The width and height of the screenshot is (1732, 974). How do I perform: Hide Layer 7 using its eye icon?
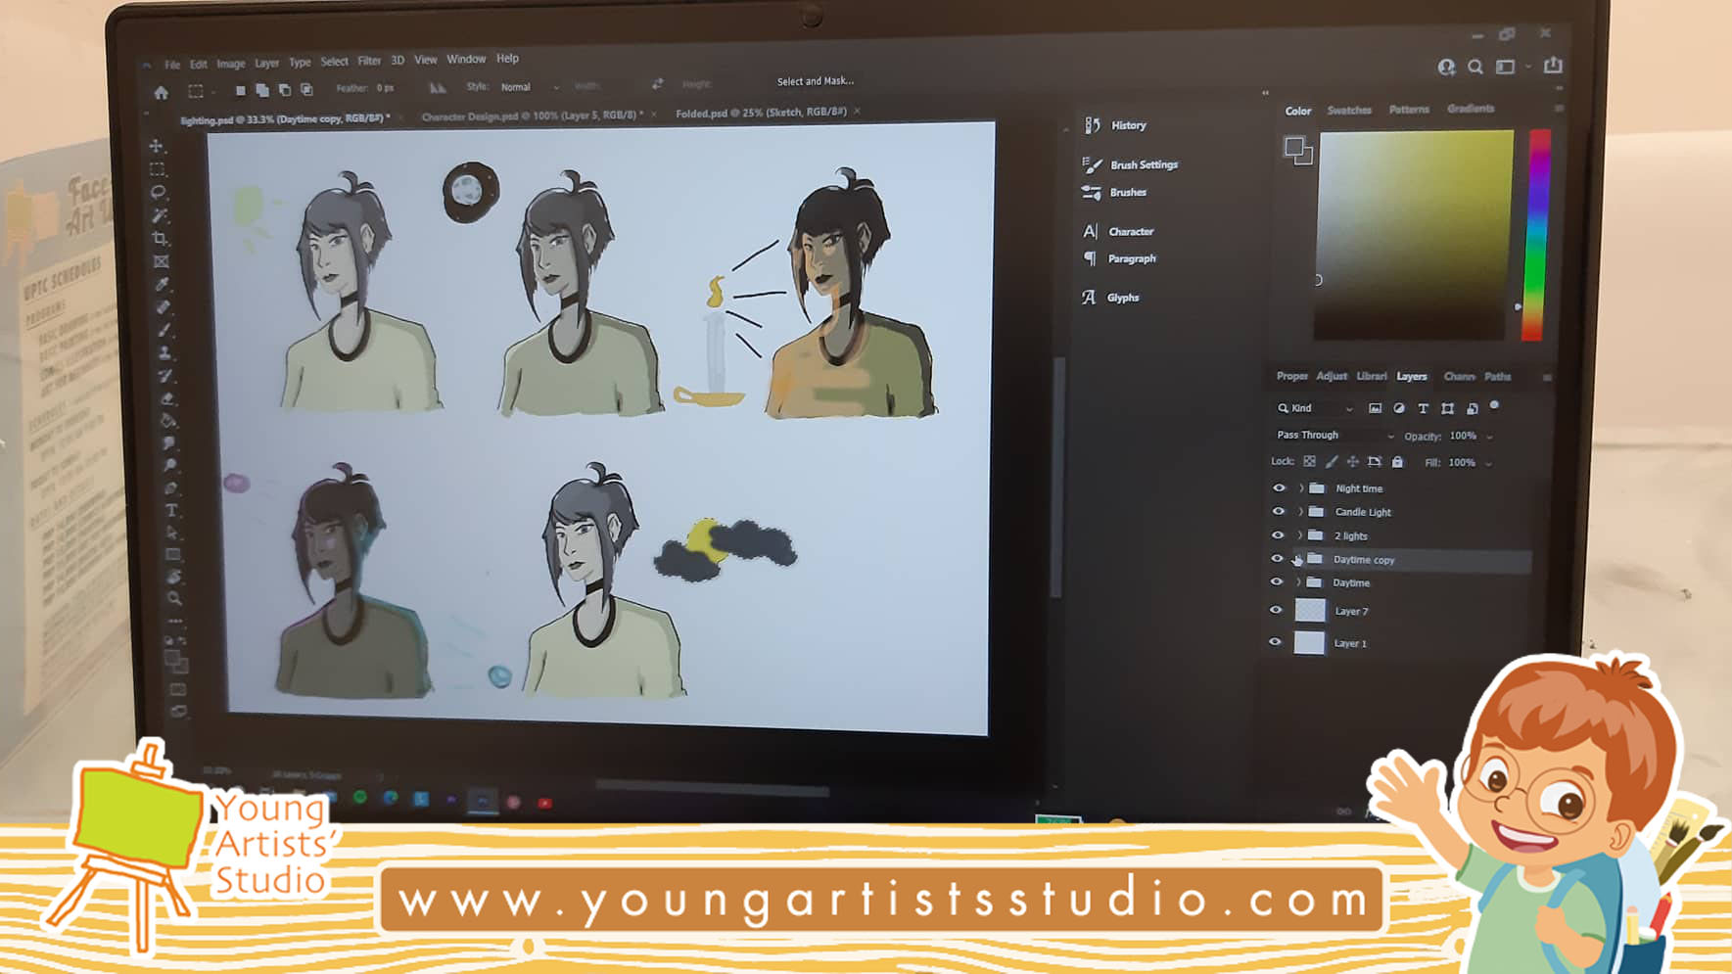coord(1276,610)
